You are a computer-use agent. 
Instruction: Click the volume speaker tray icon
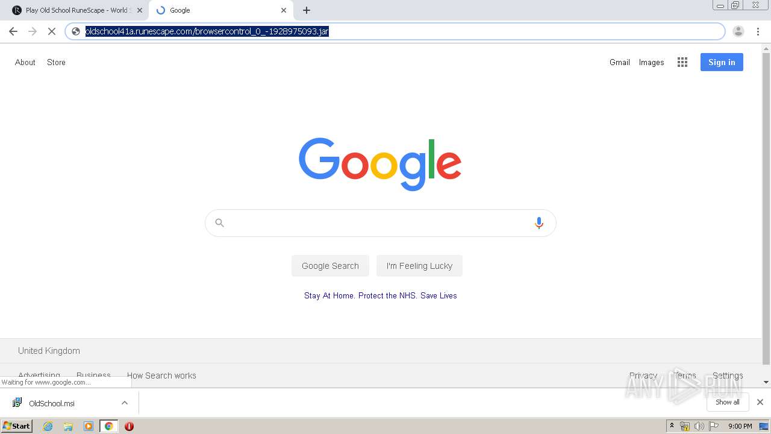pyautogui.click(x=699, y=426)
